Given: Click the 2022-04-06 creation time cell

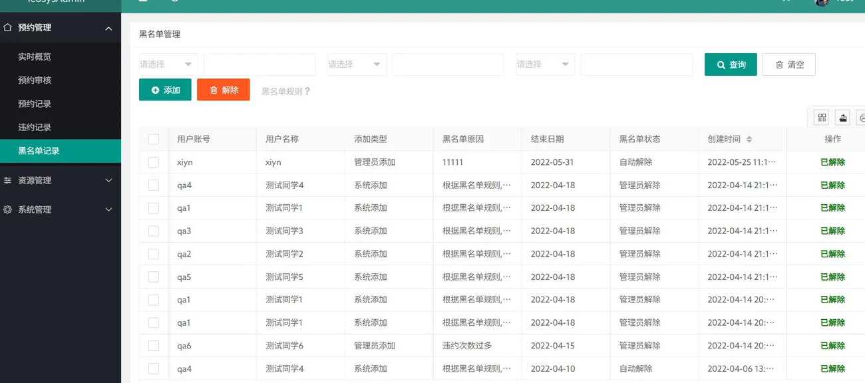Looking at the screenshot, I should (x=742, y=369).
